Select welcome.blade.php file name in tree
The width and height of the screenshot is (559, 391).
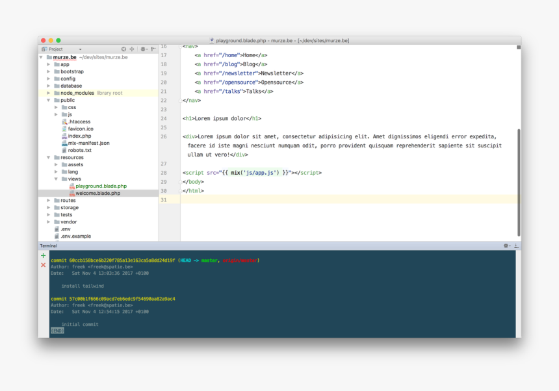click(x=98, y=194)
